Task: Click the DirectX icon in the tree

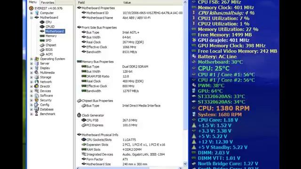Action: click(37, 86)
